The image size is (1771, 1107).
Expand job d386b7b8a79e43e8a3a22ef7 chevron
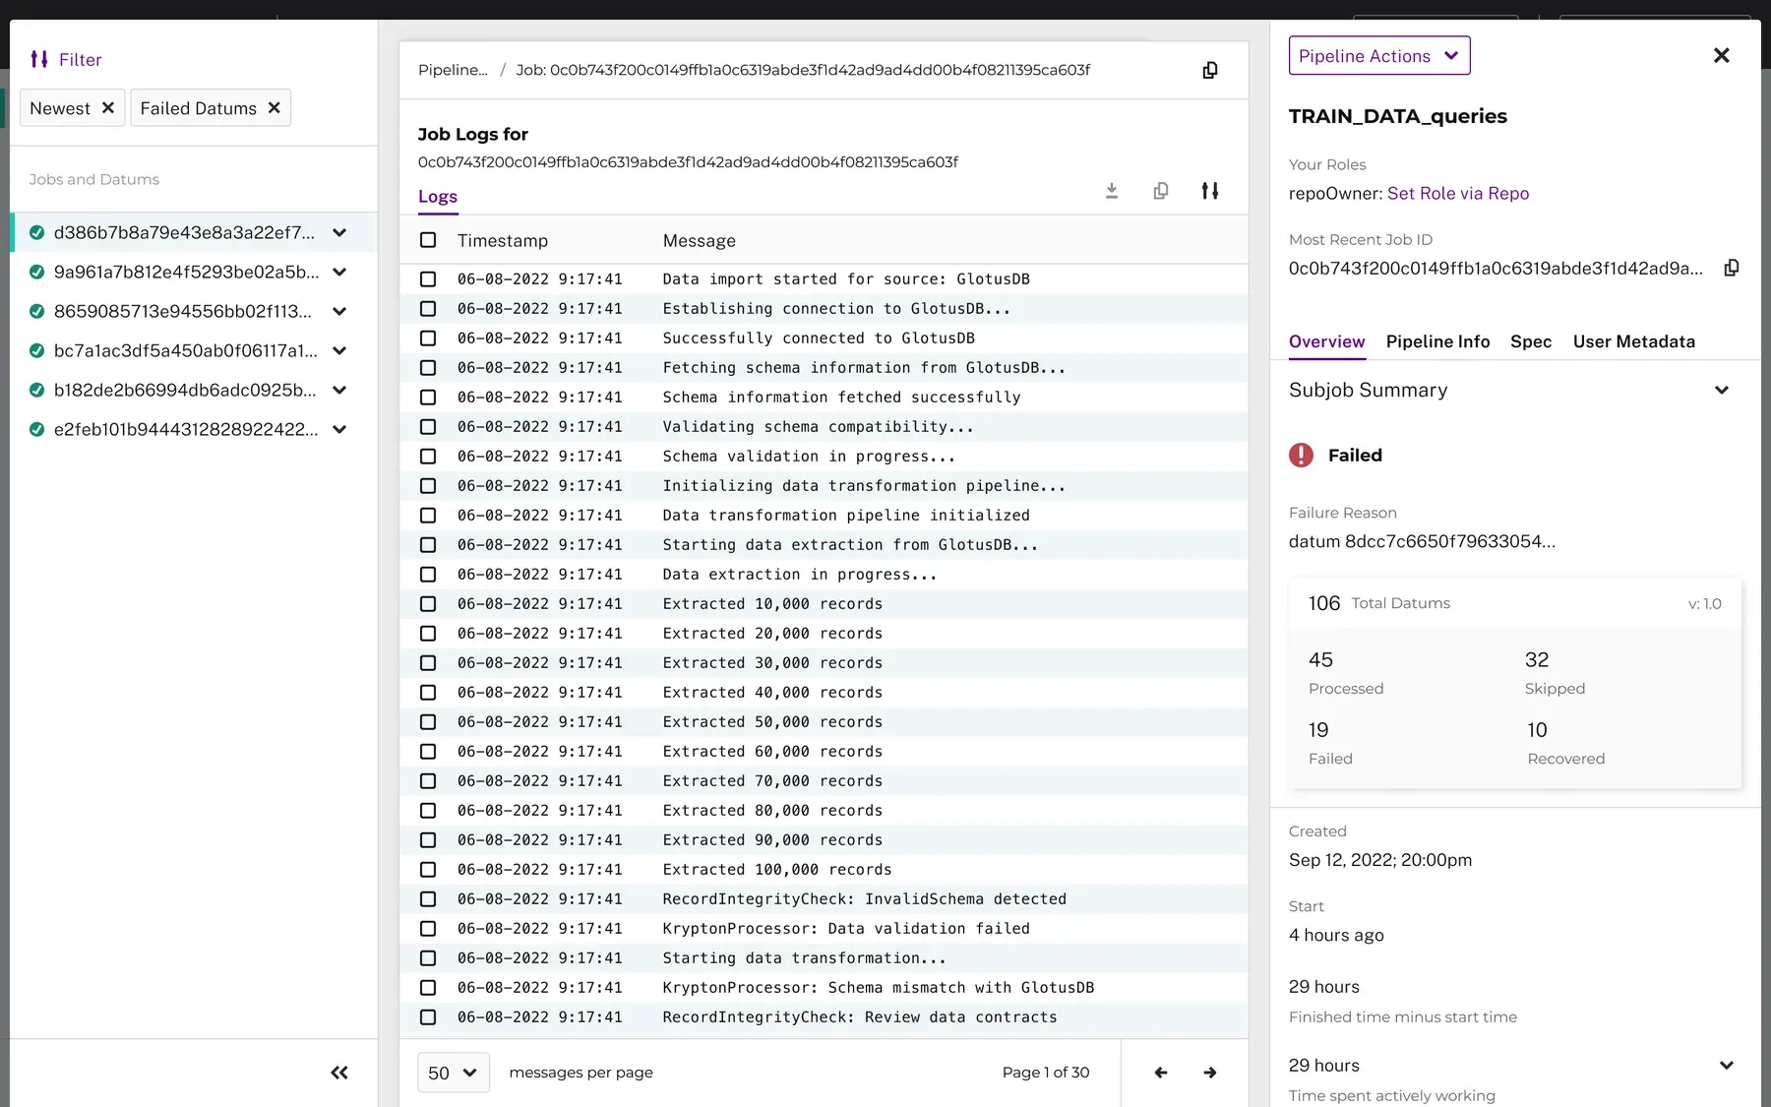pos(339,232)
